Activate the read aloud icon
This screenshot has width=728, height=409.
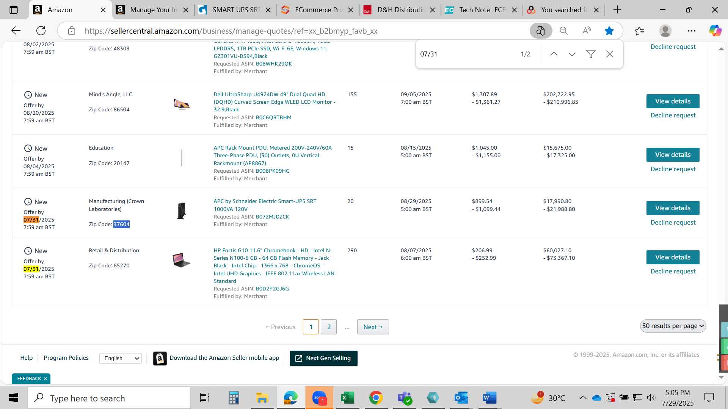pyautogui.click(x=587, y=31)
